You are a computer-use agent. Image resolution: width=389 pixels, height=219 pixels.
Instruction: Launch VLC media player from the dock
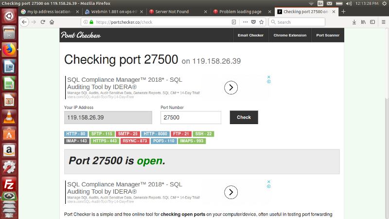click(9, 117)
